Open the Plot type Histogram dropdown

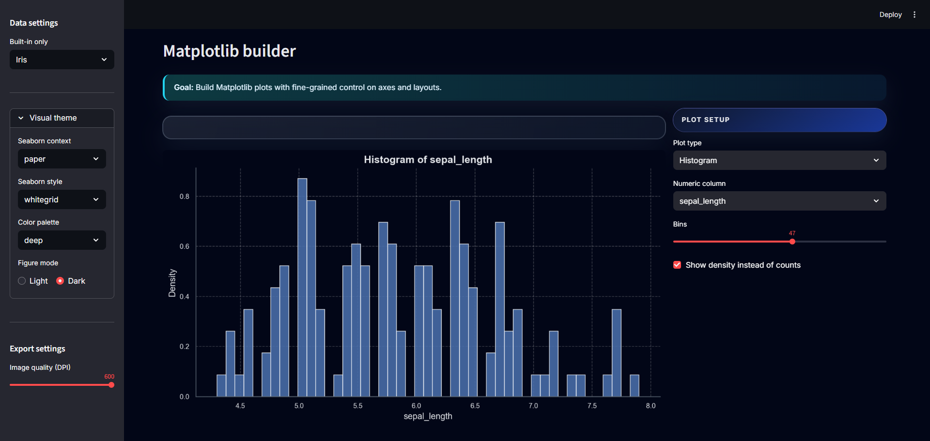coord(779,160)
